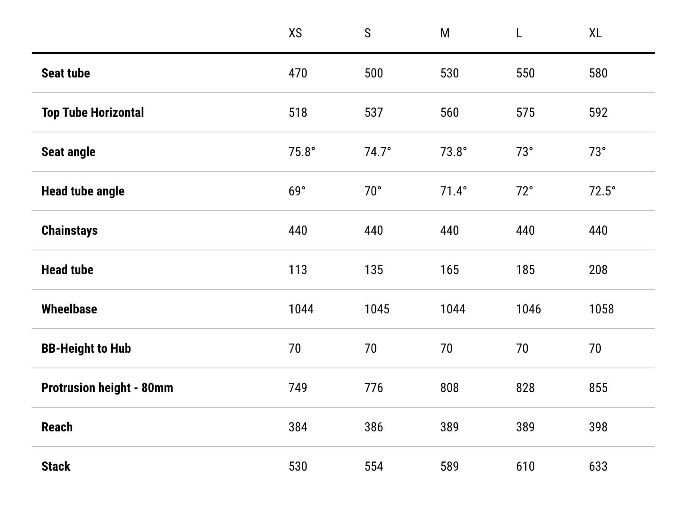Click the BB-Height to Hub label
Image resolution: width=675 pixels, height=508 pixels.
[86, 348]
